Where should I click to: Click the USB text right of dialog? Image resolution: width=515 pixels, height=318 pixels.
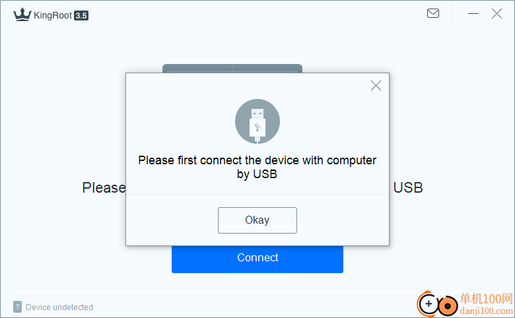click(408, 188)
